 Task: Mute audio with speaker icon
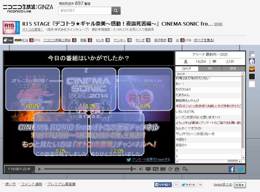(141, 169)
